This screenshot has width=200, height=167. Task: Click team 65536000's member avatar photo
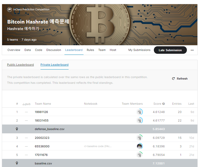tap(139, 146)
